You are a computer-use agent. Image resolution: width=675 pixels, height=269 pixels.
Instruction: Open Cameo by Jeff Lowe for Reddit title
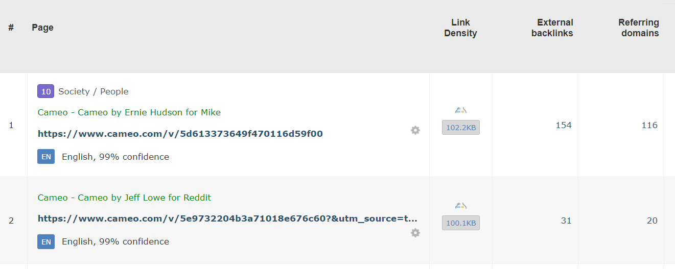click(124, 198)
